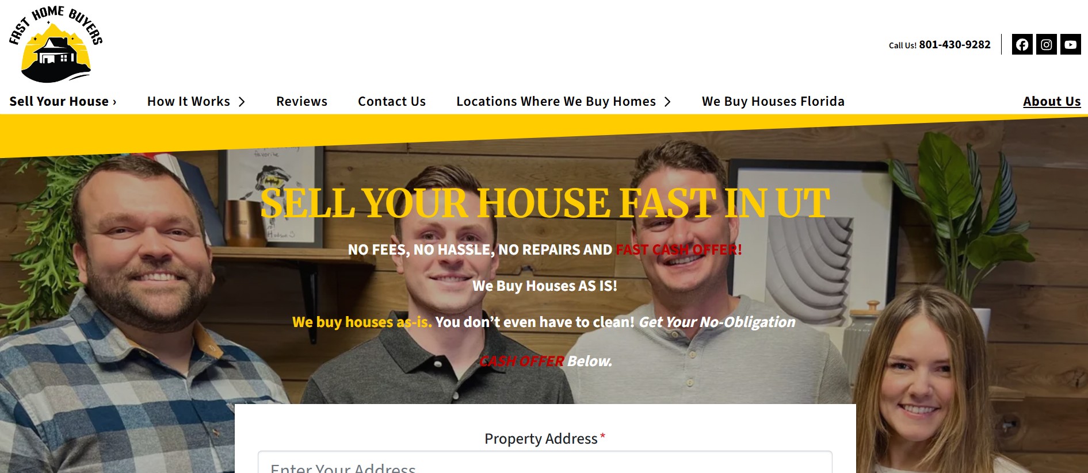Open Locations Where We Buy Homes
Viewport: 1088px width, 473px height.
[x=556, y=101]
